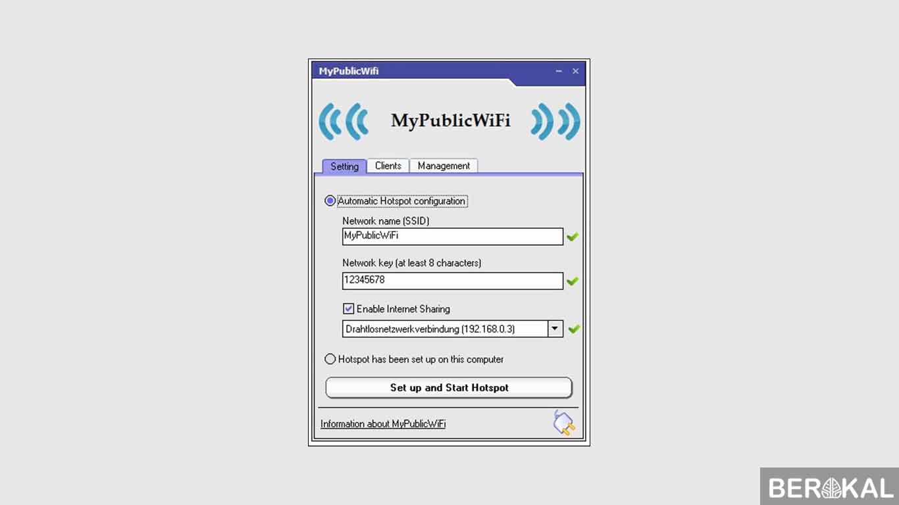The width and height of the screenshot is (899, 505).
Task: Click Set up and Start Hotspot button
Action: click(x=449, y=388)
